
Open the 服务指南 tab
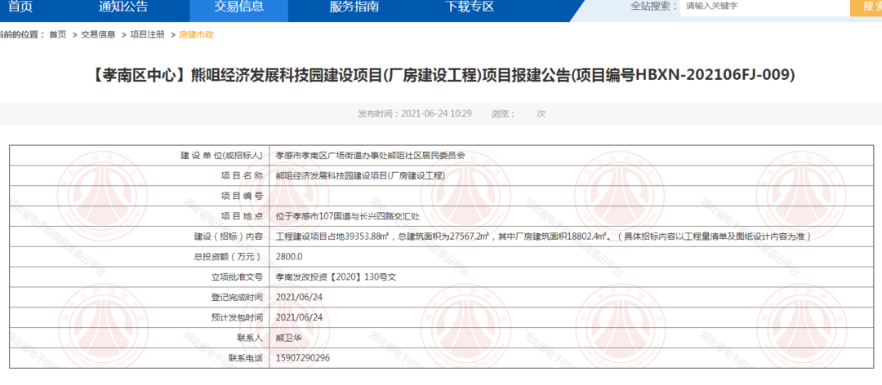click(x=354, y=7)
